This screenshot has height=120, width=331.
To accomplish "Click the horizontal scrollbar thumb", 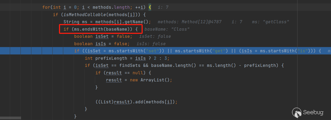I will pyautogui.click(x=10, y=118).
